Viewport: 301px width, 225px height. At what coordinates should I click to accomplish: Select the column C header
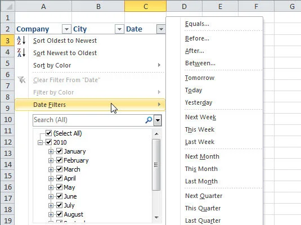pos(146,6)
